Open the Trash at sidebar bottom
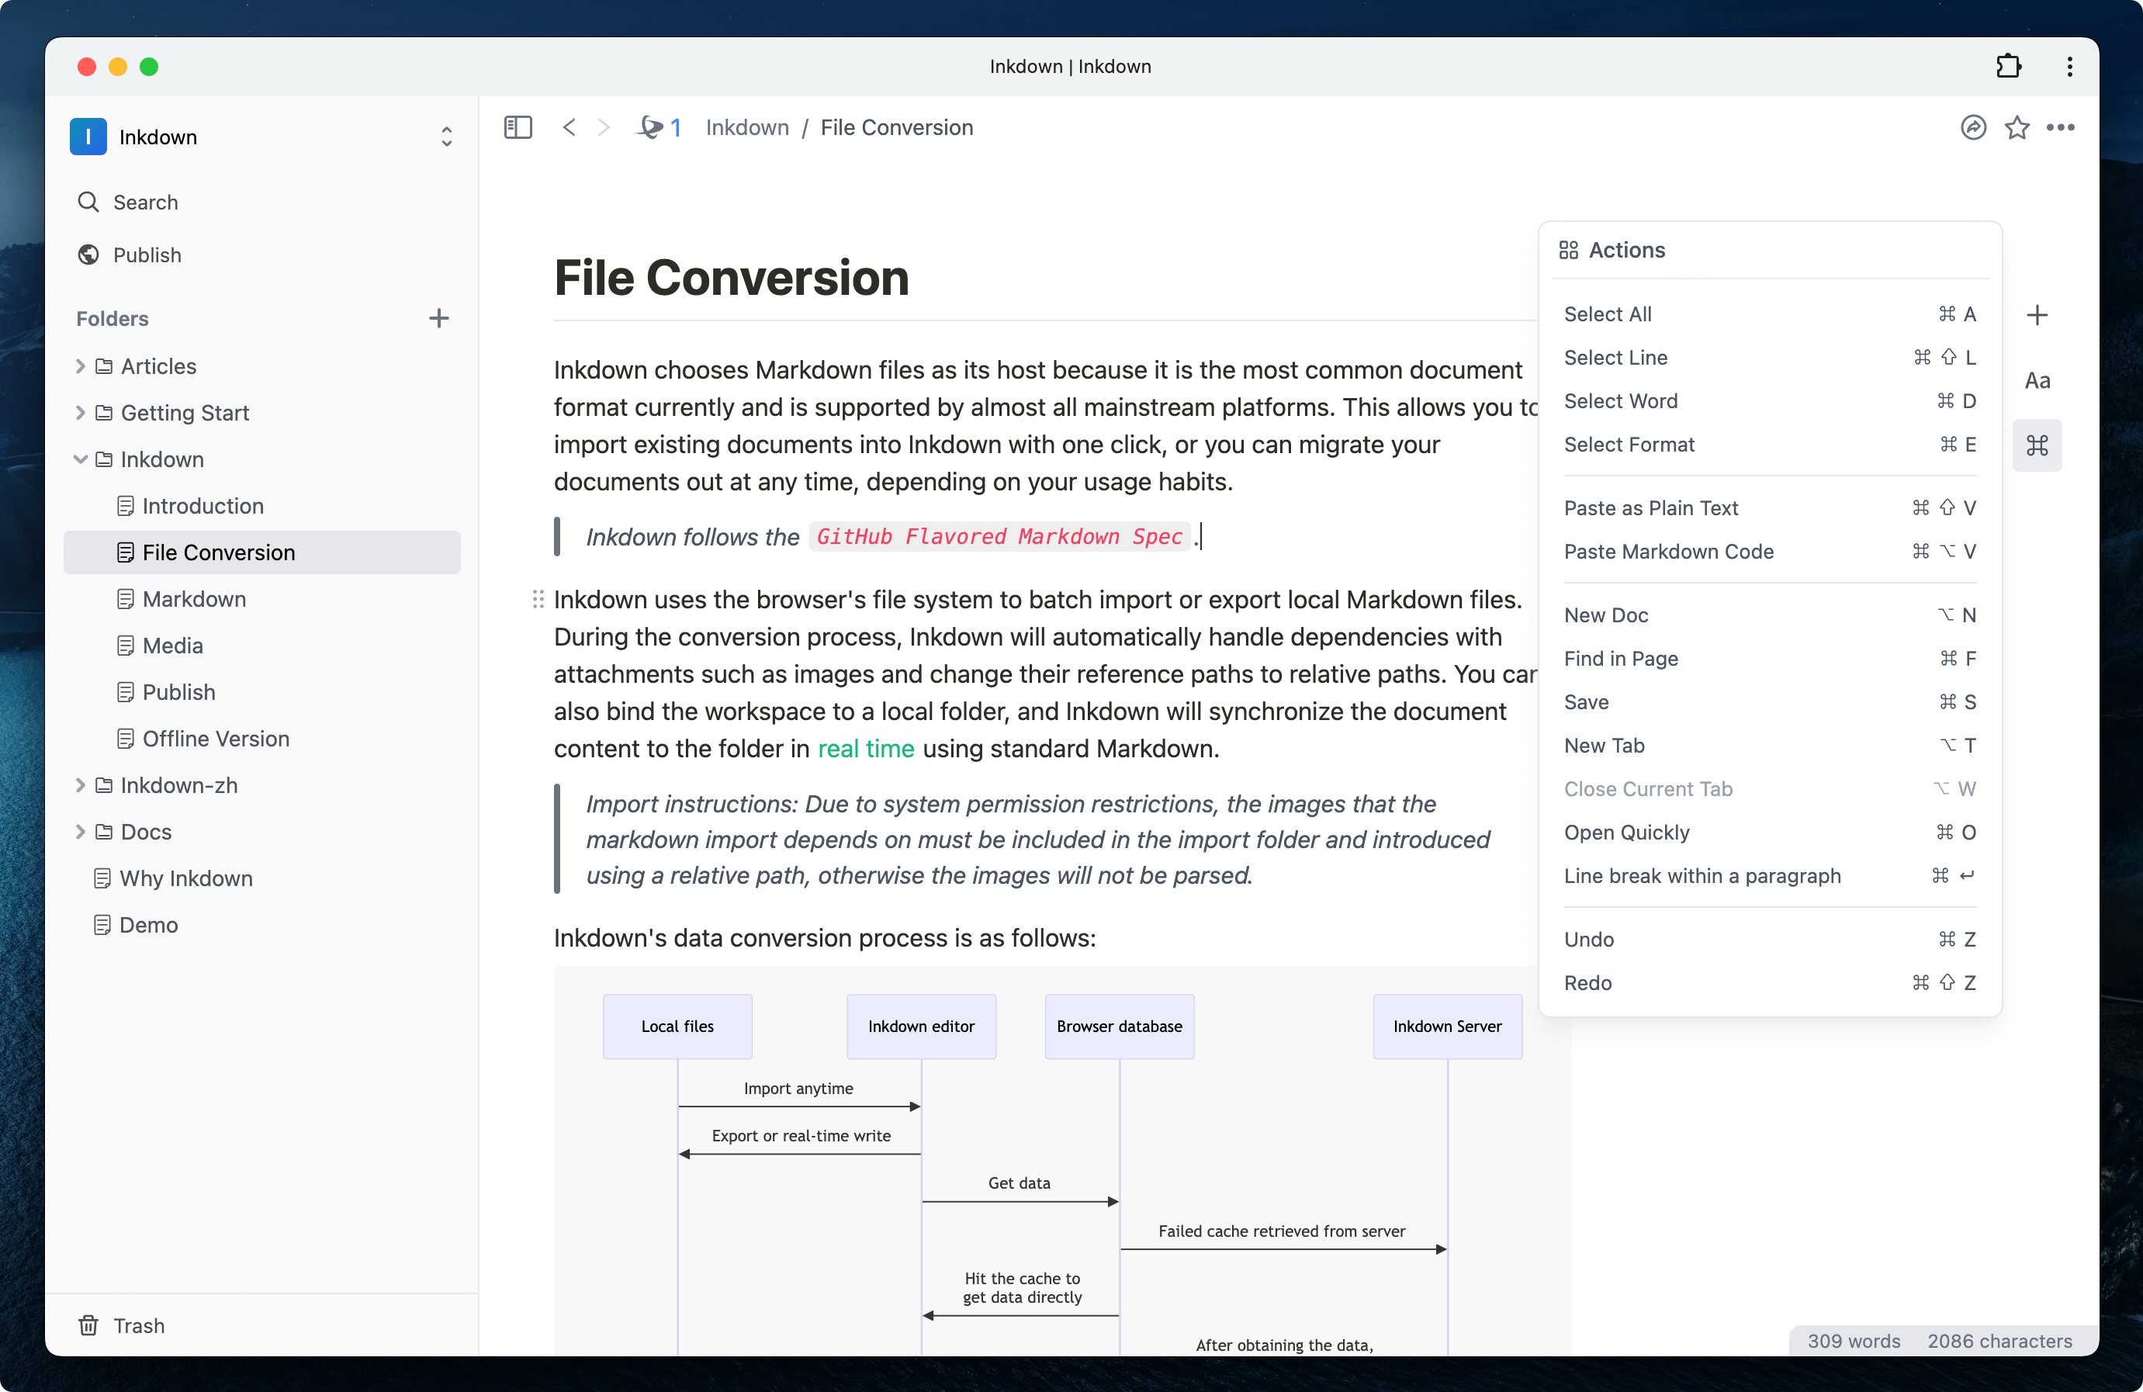Viewport: 2143px width, 1392px height. [121, 1324]
